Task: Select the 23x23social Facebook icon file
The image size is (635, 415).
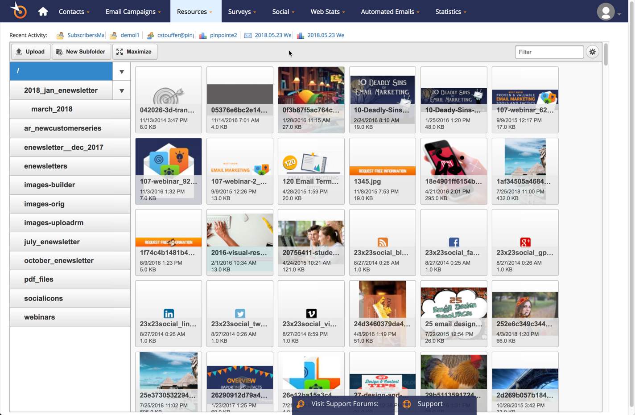Action: [454, 242]
